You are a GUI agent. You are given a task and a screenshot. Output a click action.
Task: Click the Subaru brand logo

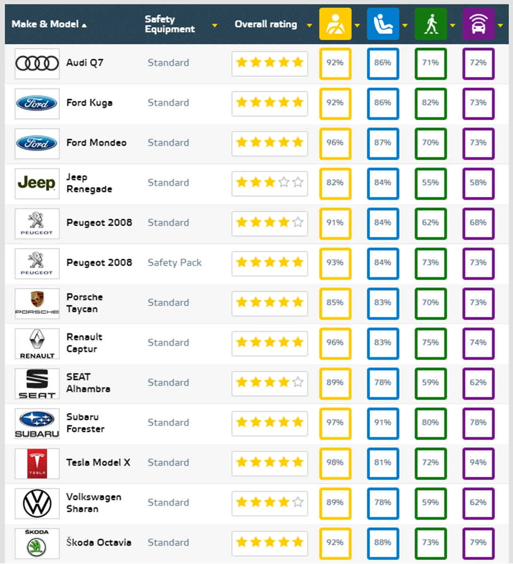pos(37,423)
